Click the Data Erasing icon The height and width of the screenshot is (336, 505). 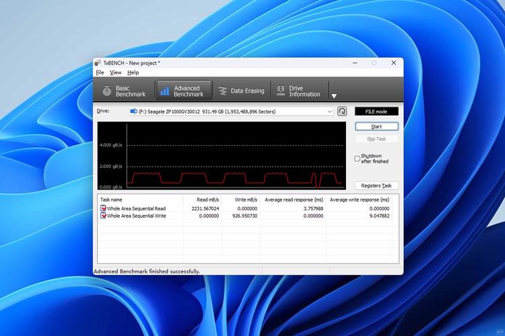tap(223, 91)
